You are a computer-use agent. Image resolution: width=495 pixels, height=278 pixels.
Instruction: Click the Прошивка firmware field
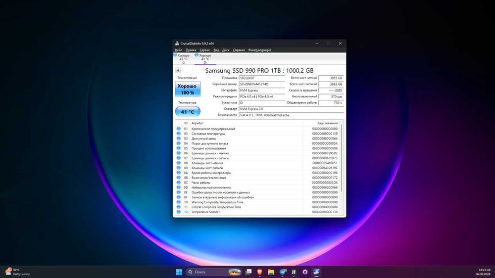coord(262,78)
